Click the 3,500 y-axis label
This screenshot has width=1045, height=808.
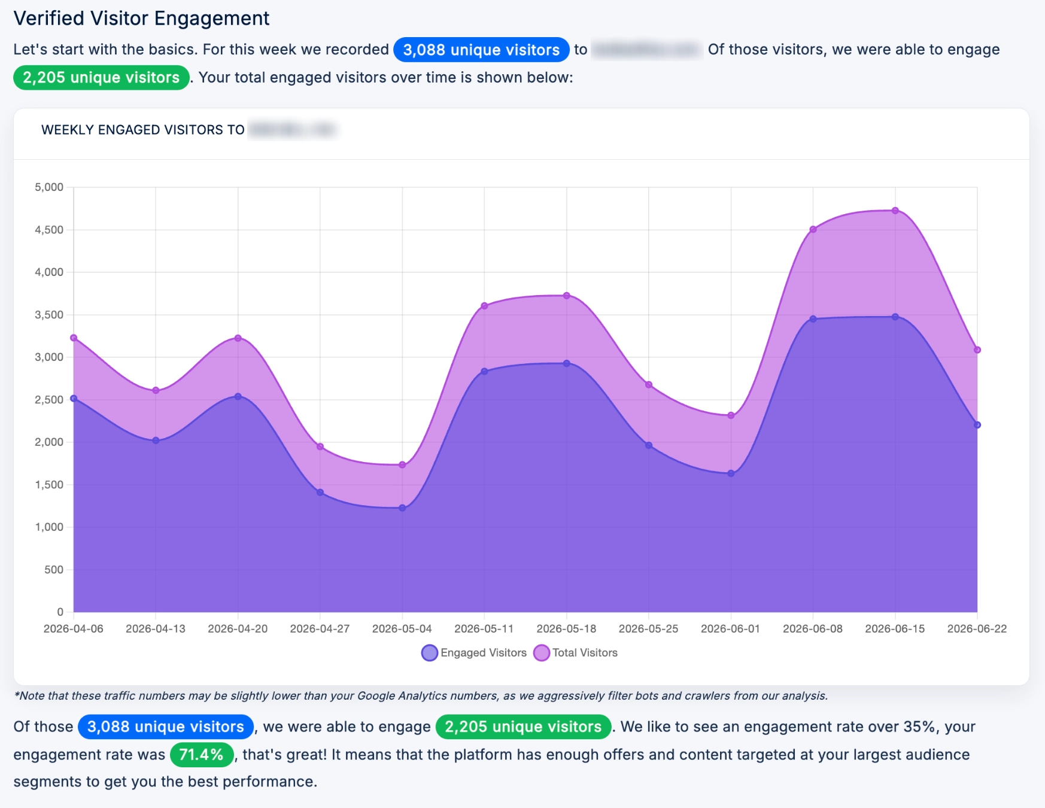49,315
